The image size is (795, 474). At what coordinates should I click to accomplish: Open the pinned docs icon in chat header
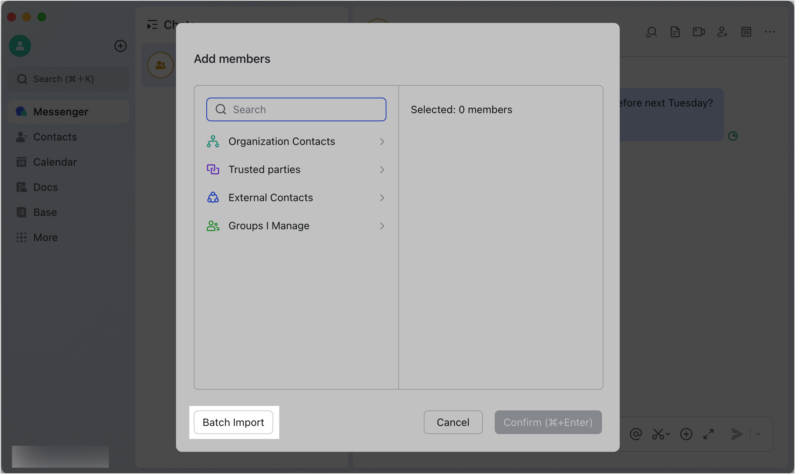click(x=675, y=32)
